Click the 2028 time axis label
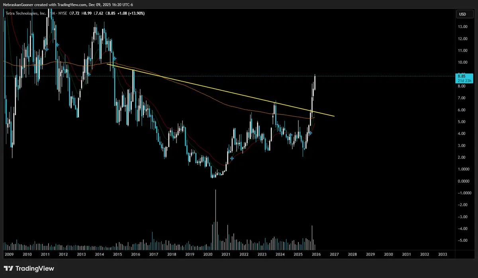The height and width of the screenshot is (278, 478). [x=352, y=254]
